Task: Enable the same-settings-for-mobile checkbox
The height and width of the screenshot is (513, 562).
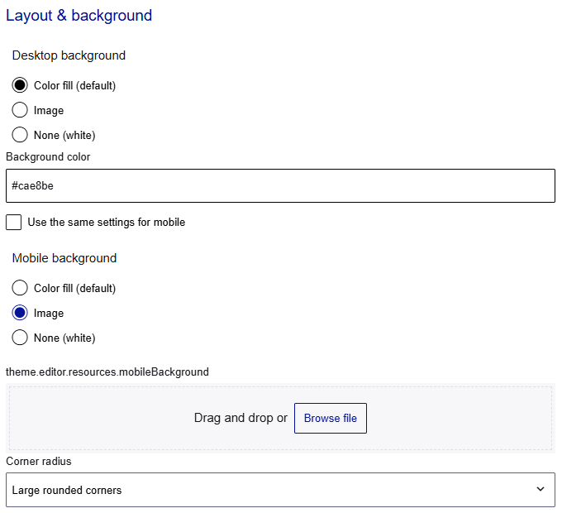Action: tap(14, 222)
